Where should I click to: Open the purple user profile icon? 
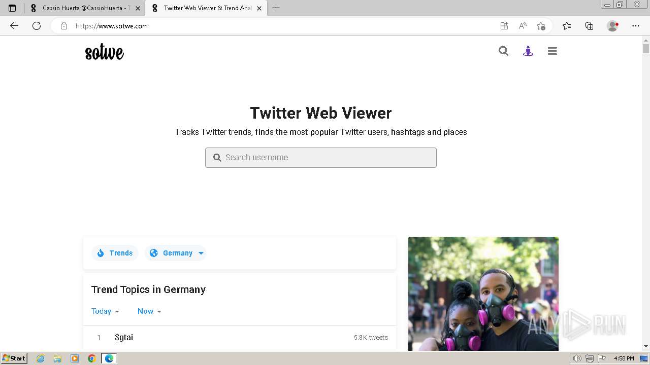tap(528, 51)
